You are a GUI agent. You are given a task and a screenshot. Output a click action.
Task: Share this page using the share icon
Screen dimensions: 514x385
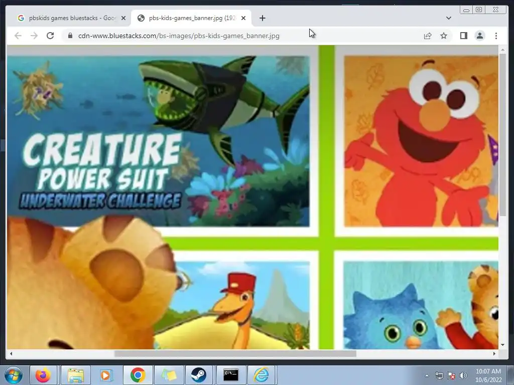pos(428,36)
